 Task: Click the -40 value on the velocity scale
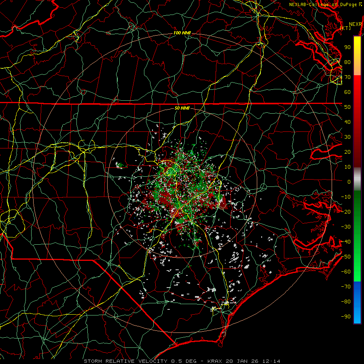pyautogui.click(x=346, y=242)
